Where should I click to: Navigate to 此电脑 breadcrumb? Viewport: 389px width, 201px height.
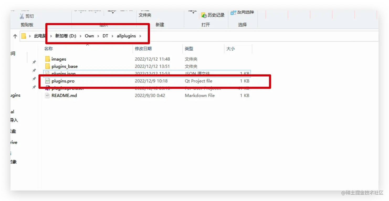(40, 36)
